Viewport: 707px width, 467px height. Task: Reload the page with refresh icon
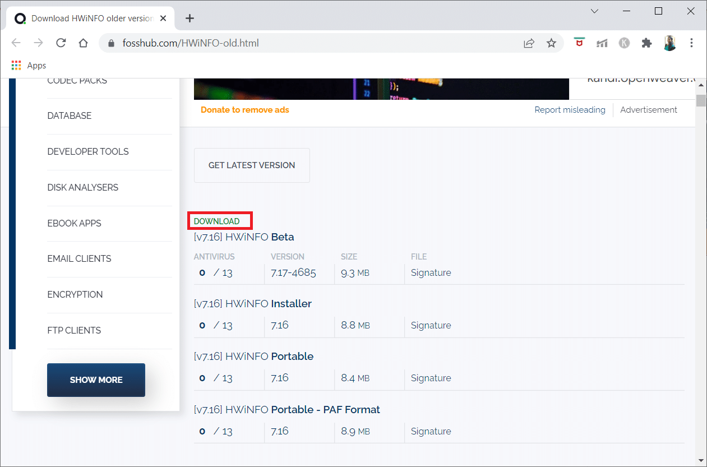point(61,43)
